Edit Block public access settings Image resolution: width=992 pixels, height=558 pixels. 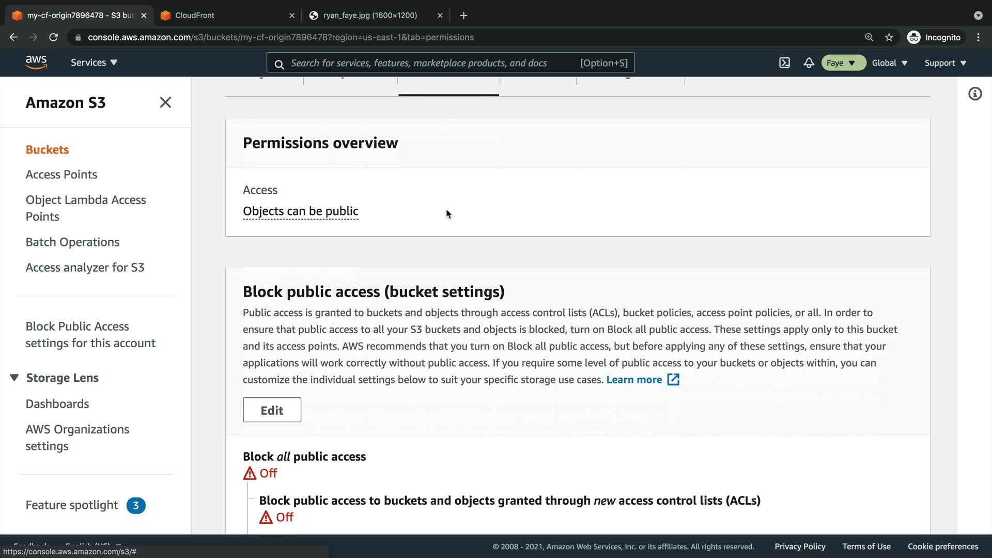coord(272,410)
